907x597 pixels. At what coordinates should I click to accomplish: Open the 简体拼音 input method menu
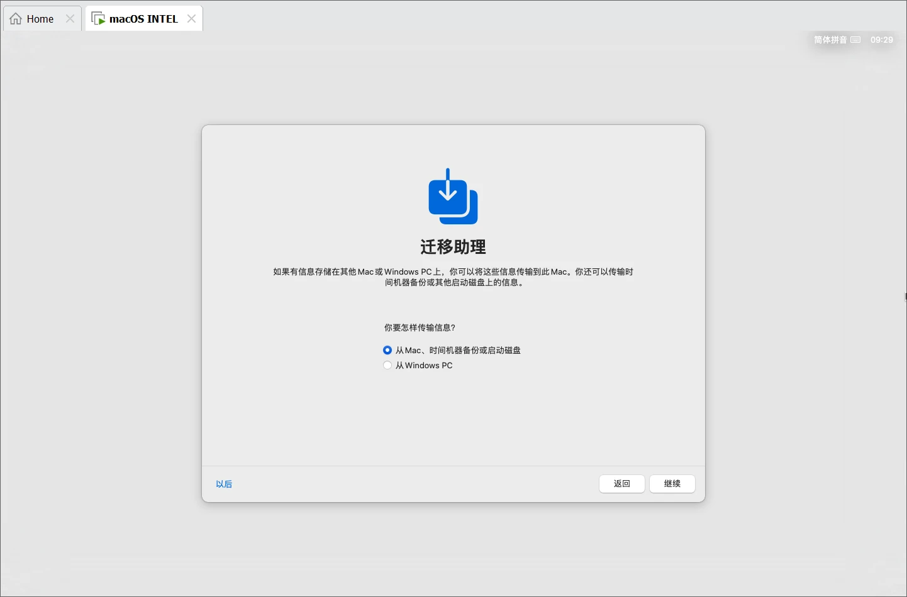[x=830, y=40]
